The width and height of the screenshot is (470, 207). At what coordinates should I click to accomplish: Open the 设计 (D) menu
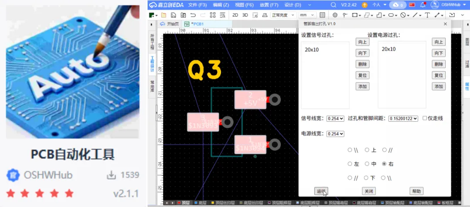point(292,5)
